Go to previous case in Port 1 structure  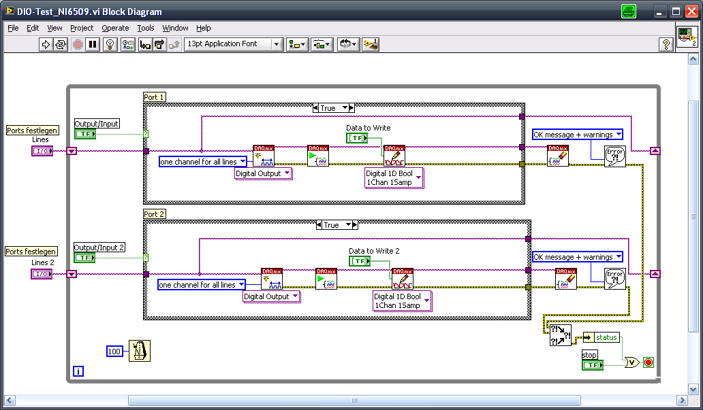coord(315,108)
